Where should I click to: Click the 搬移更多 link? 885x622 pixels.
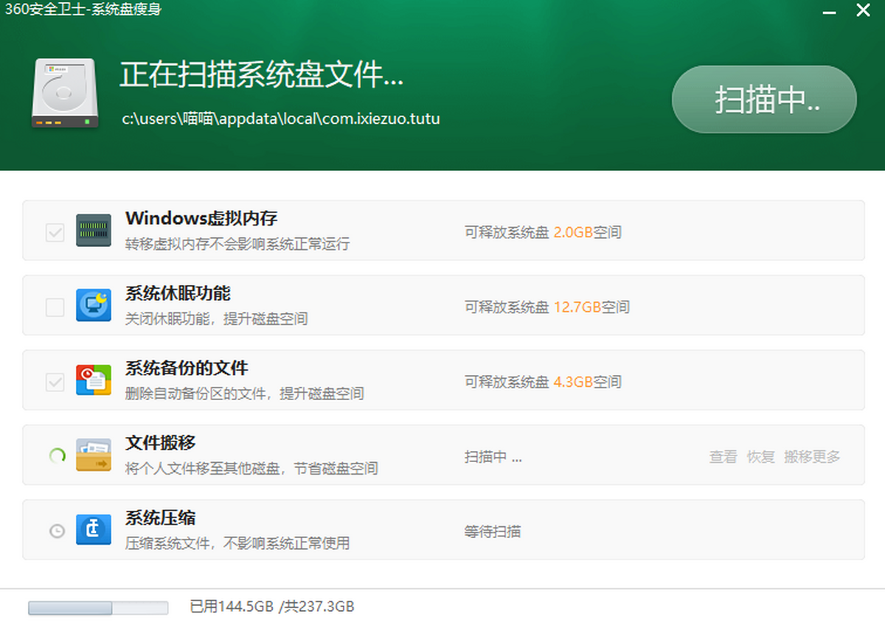(812, 457)
